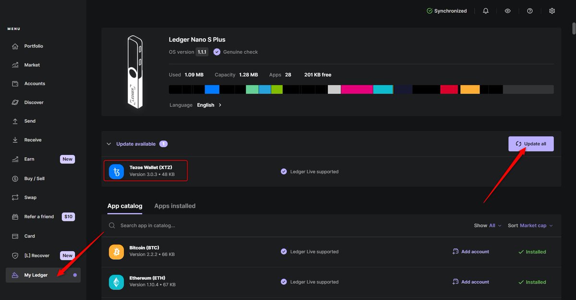Click the Tezos Wallet app icon
The image size is (576, 300).
click(116, 171)
